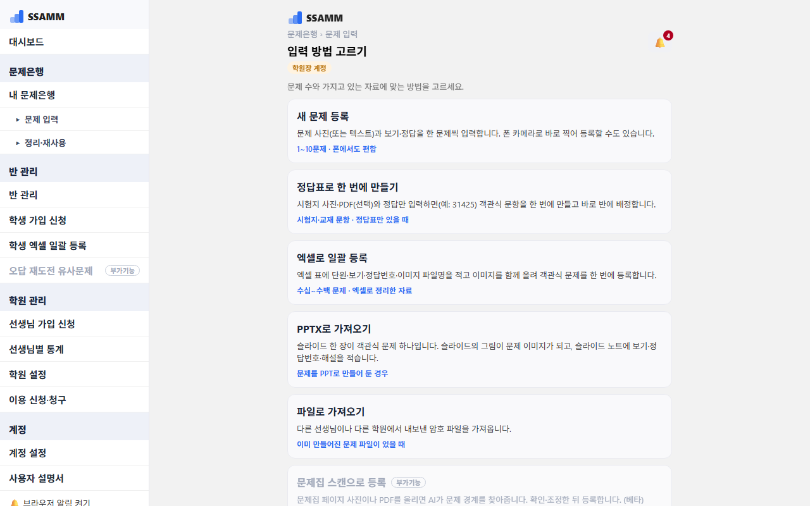Screen dimensions: 810x506
Task: Click the 문제 입력 breadcrumb text
Action: (x=341, y=34)
